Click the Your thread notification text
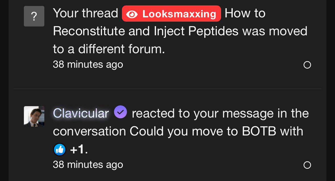 pyautogui.click(x=86, y=13)
